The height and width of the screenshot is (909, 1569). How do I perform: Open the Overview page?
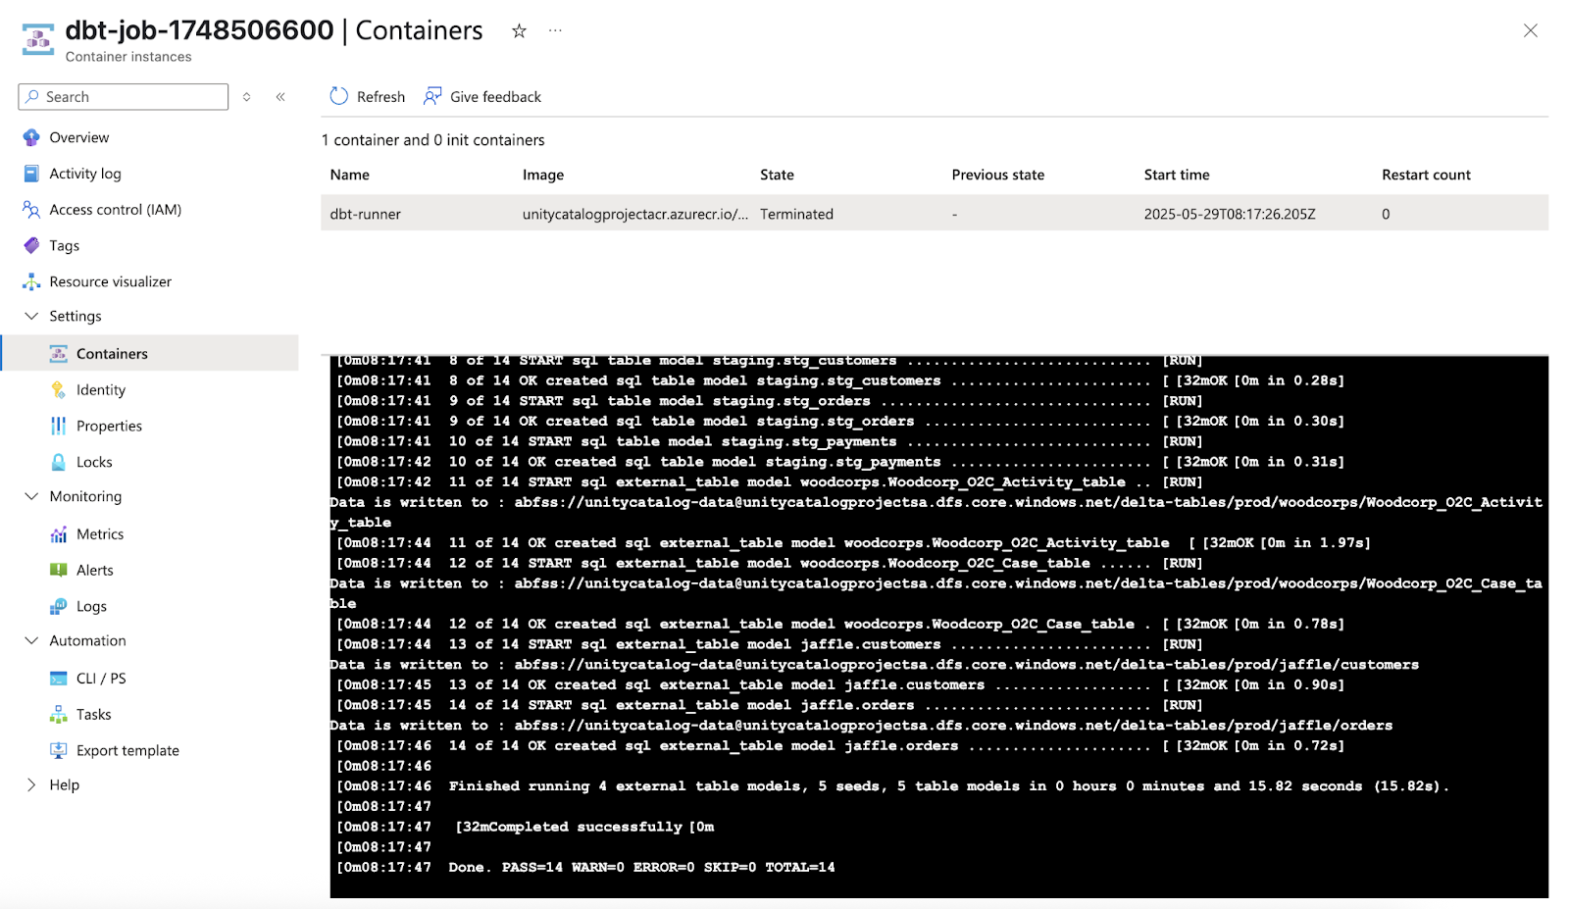79,137
